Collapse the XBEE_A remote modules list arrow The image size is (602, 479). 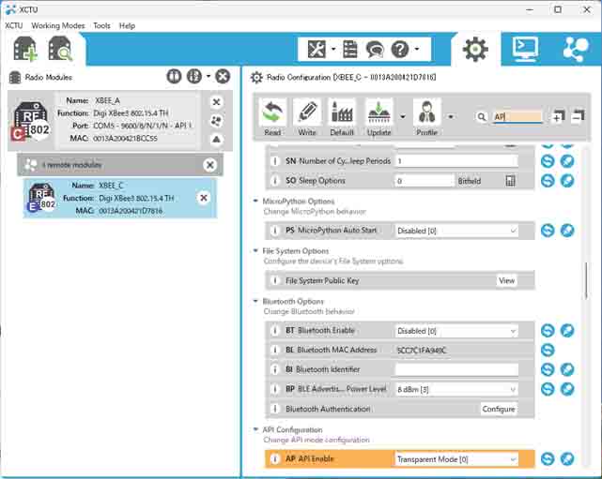217,140
